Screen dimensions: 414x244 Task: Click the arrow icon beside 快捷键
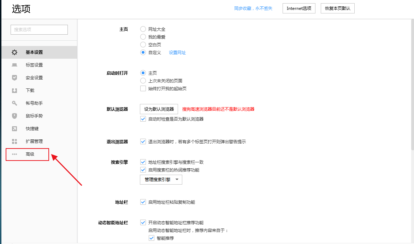[x=14, y=128]
